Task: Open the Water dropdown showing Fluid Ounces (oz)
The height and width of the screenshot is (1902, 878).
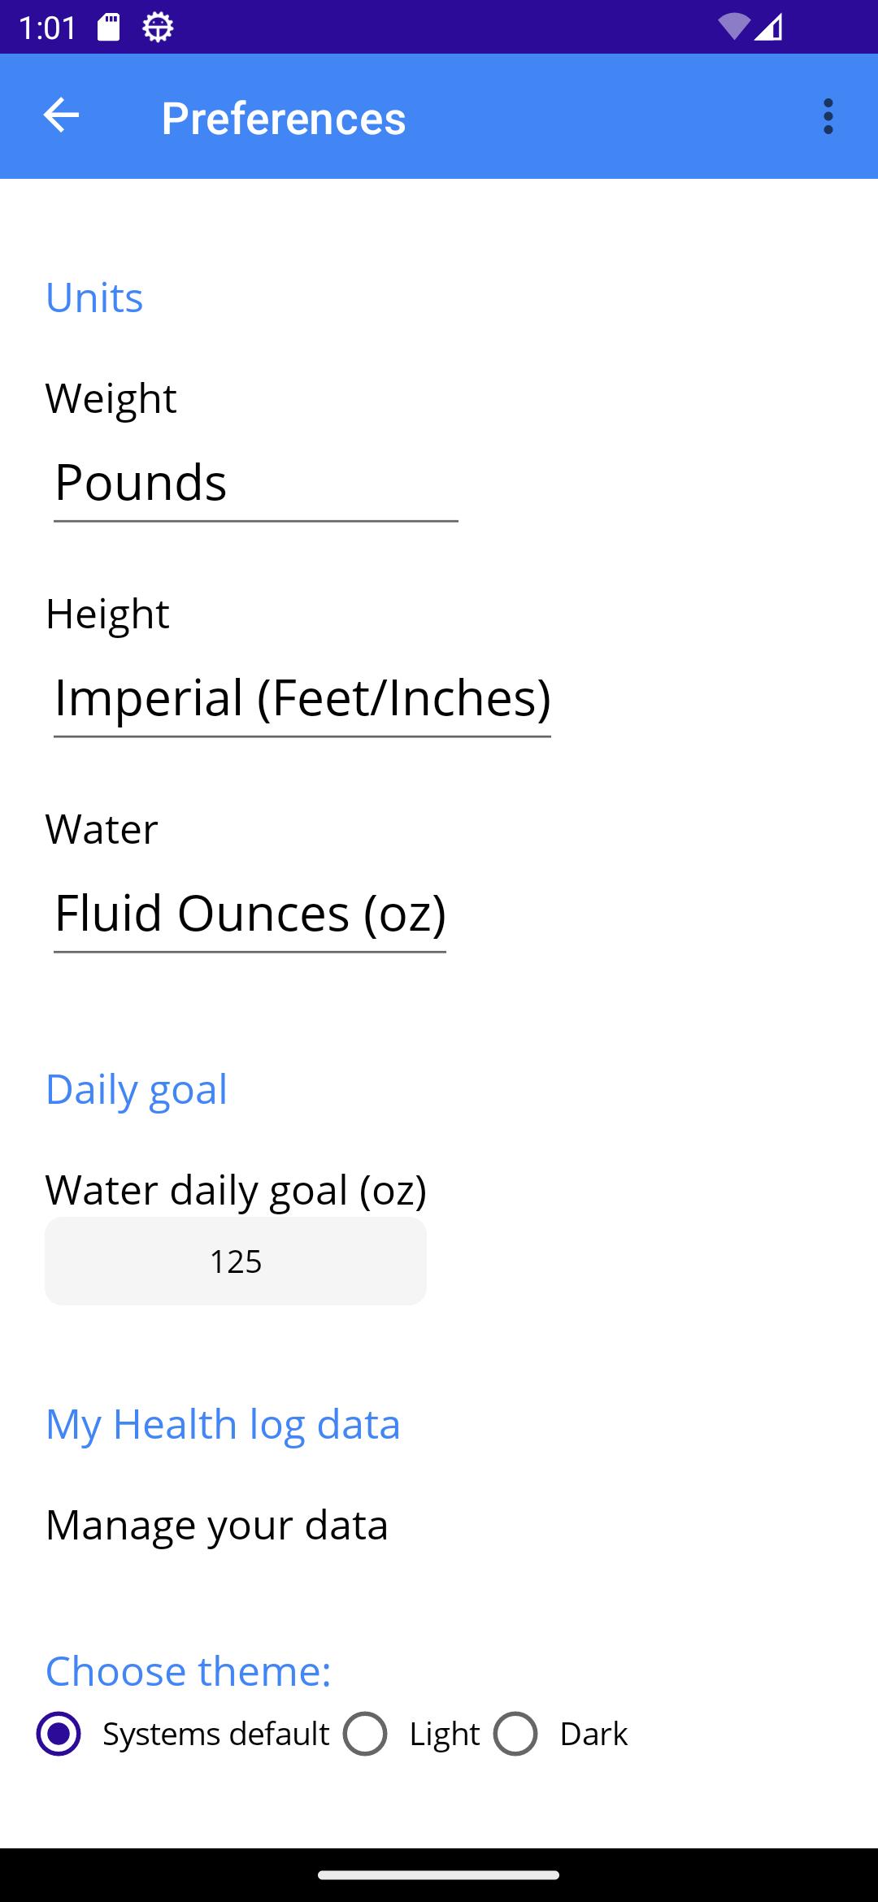Action: pyautogui.click(x=250, y=914)
